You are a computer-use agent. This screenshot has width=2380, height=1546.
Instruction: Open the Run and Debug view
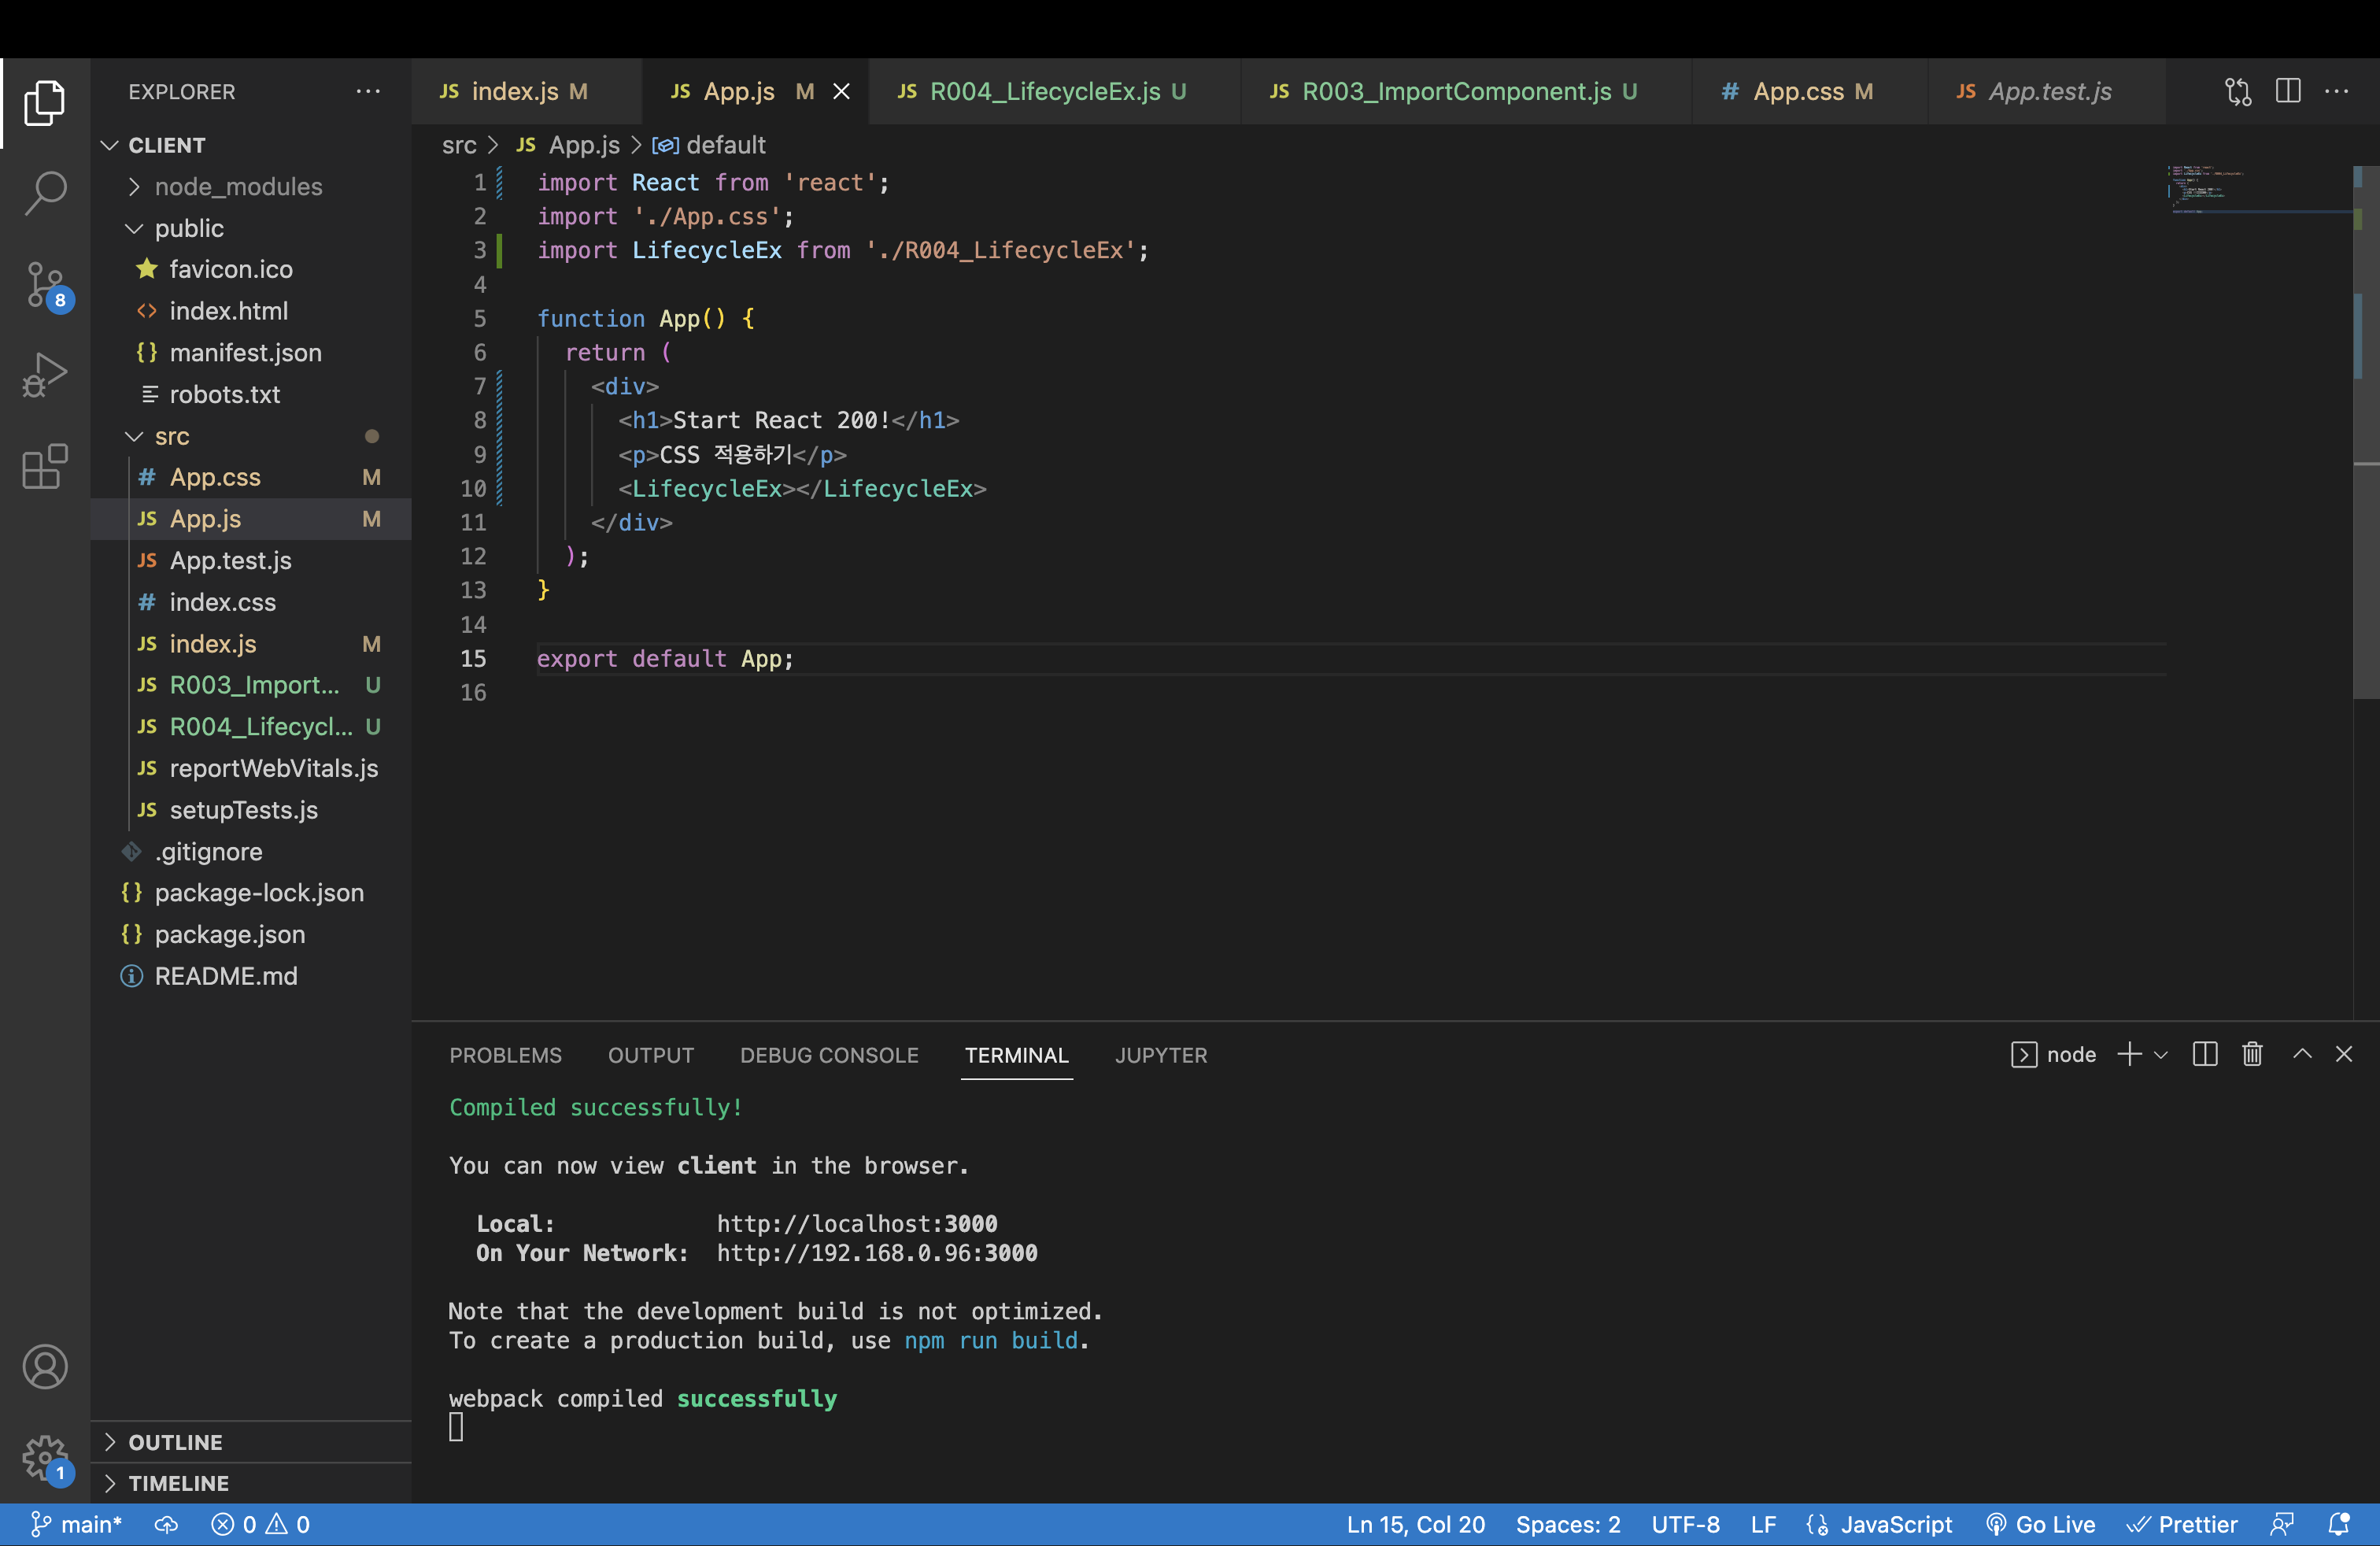point(45,375)
